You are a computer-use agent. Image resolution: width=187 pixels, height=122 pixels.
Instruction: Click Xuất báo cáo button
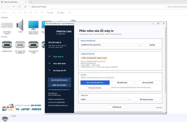[117, 107]
